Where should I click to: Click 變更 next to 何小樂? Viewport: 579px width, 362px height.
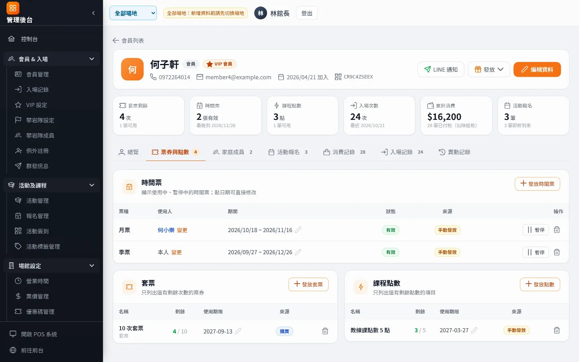[x=182, y=230]
